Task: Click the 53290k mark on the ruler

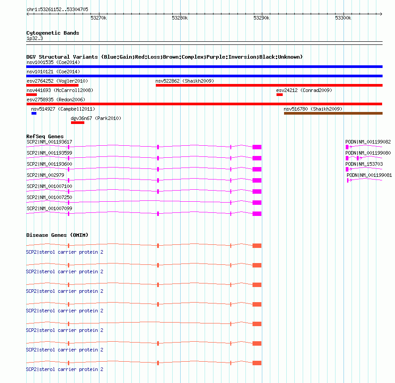Action: click(261, 18)
